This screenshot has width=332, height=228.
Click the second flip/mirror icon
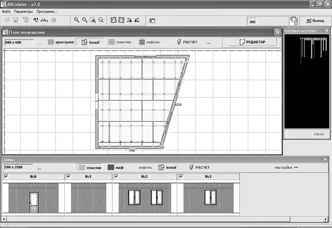(x=137, y=20)
